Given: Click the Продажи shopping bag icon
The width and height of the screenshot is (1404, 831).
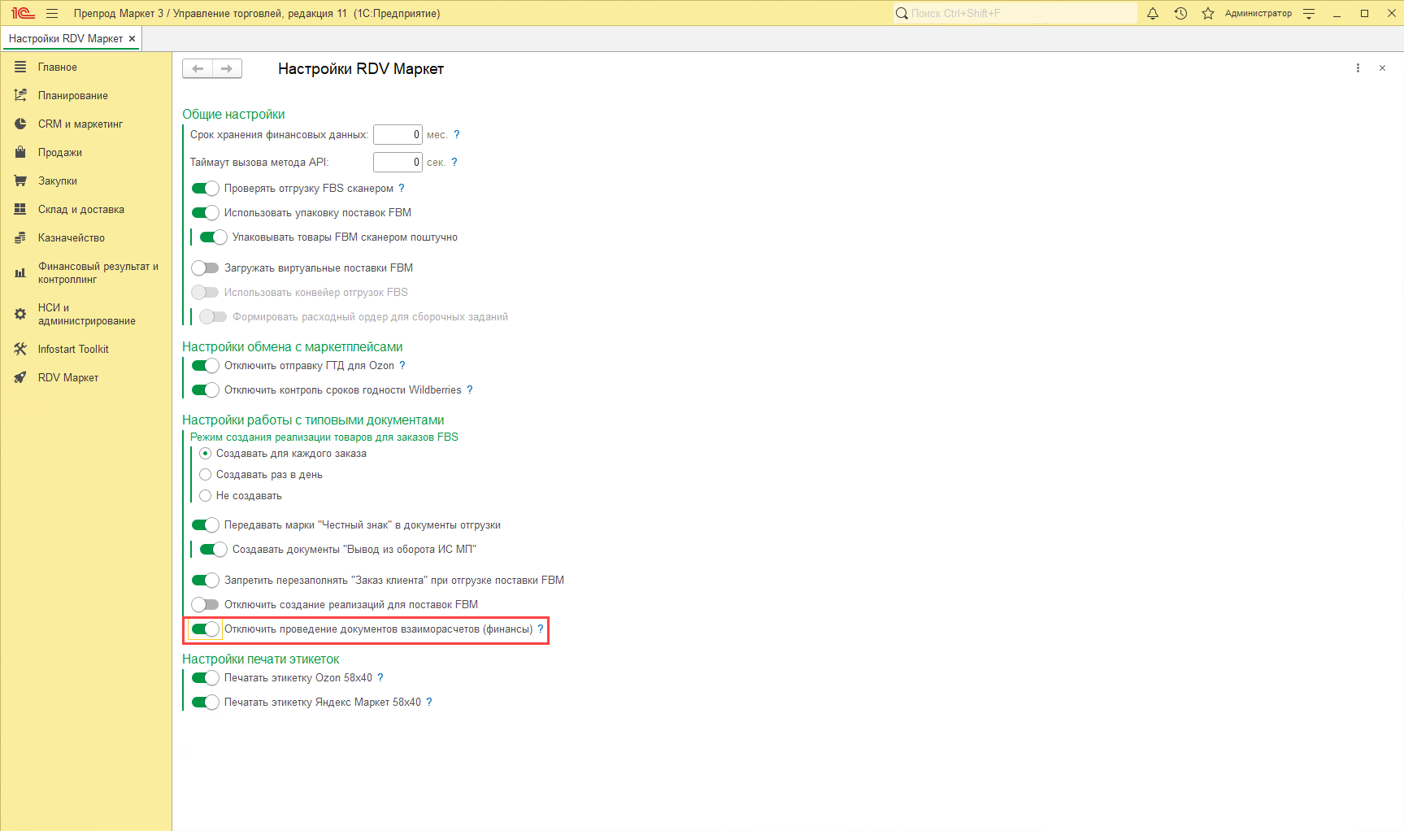Looking at the screenshot, I should coord(20,152).
